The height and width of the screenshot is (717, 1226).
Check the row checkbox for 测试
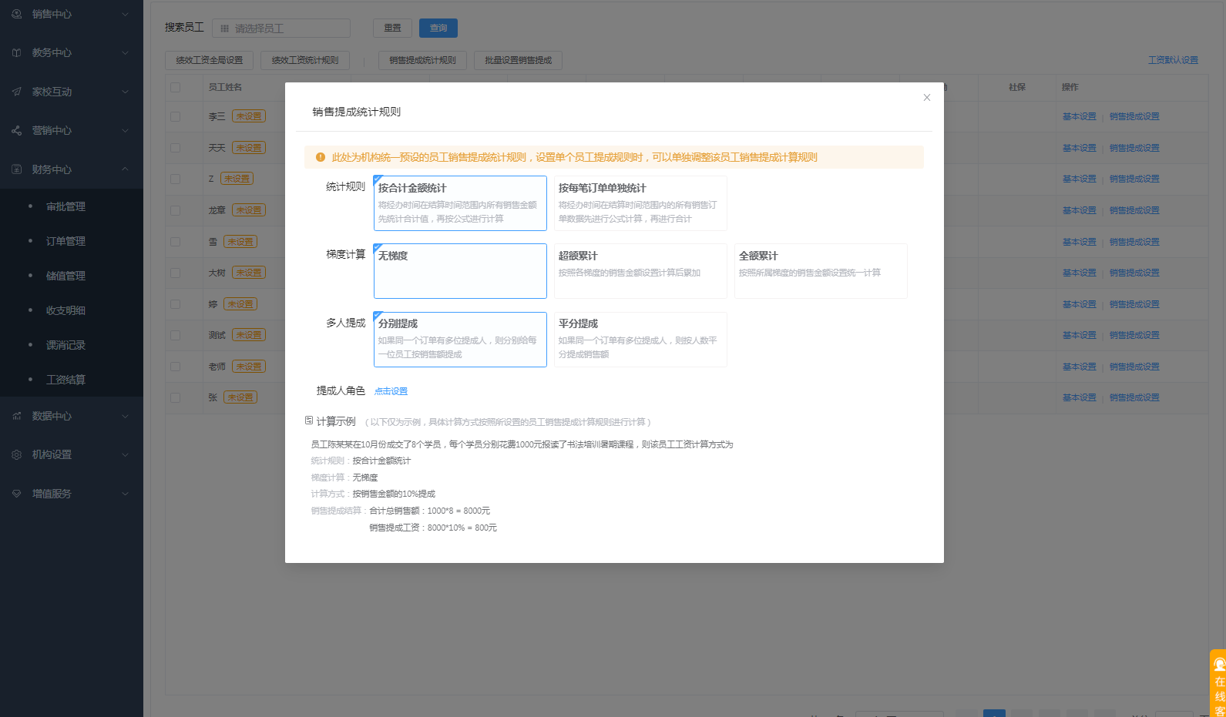click(x=176, y=335)
